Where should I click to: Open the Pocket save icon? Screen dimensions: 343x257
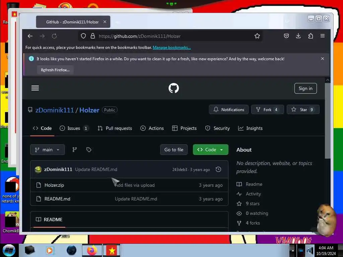(286, 36)
